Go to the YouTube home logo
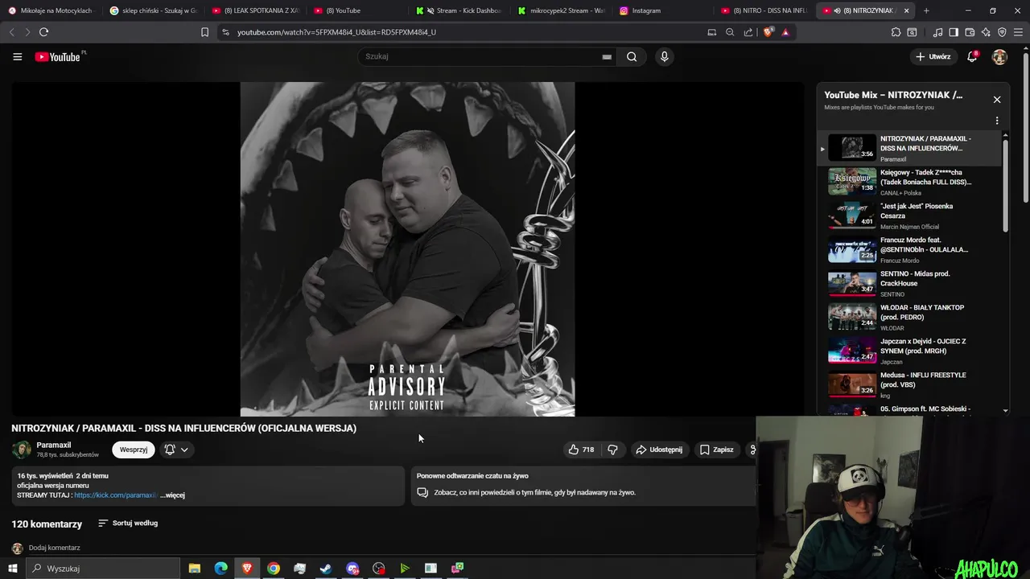 [58, 57]
